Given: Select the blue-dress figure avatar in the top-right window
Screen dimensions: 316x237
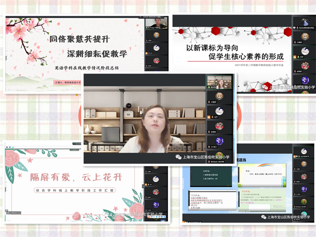Looking at the screenshot, I should click(305, 22).
